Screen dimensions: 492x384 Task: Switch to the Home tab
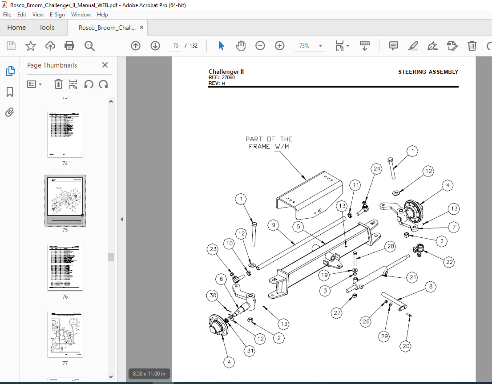16,27
